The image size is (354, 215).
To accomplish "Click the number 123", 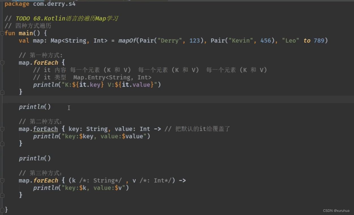I will [195, 41].
